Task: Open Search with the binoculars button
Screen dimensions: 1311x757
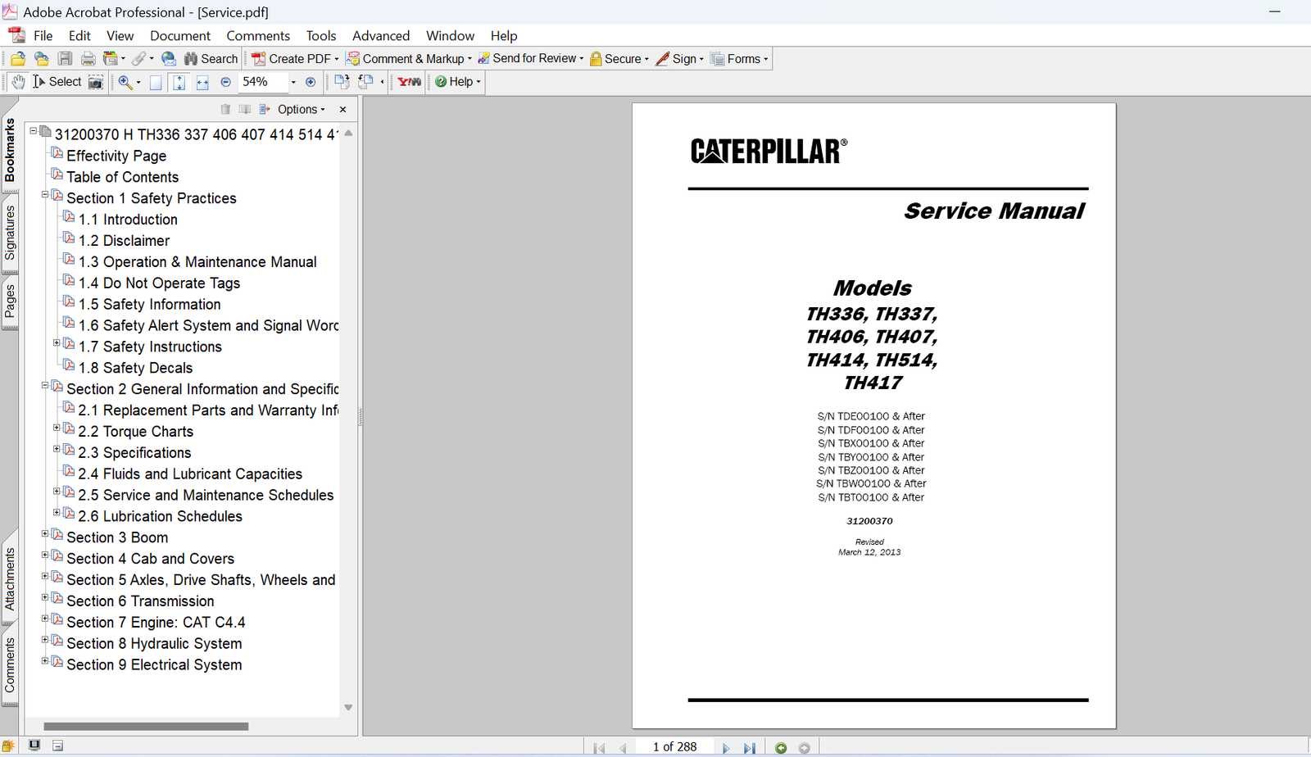Action: pyautogui.click(x=211, y=59)
